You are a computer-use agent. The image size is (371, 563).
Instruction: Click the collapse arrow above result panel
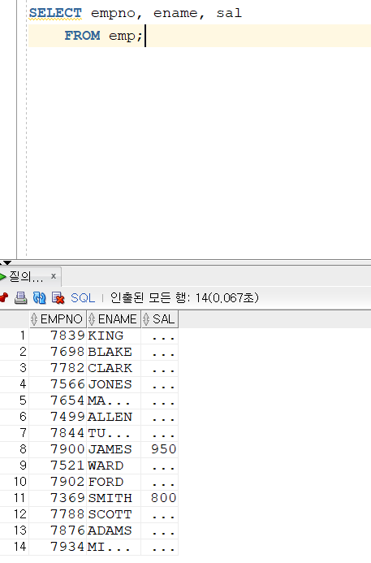(6, 262)
